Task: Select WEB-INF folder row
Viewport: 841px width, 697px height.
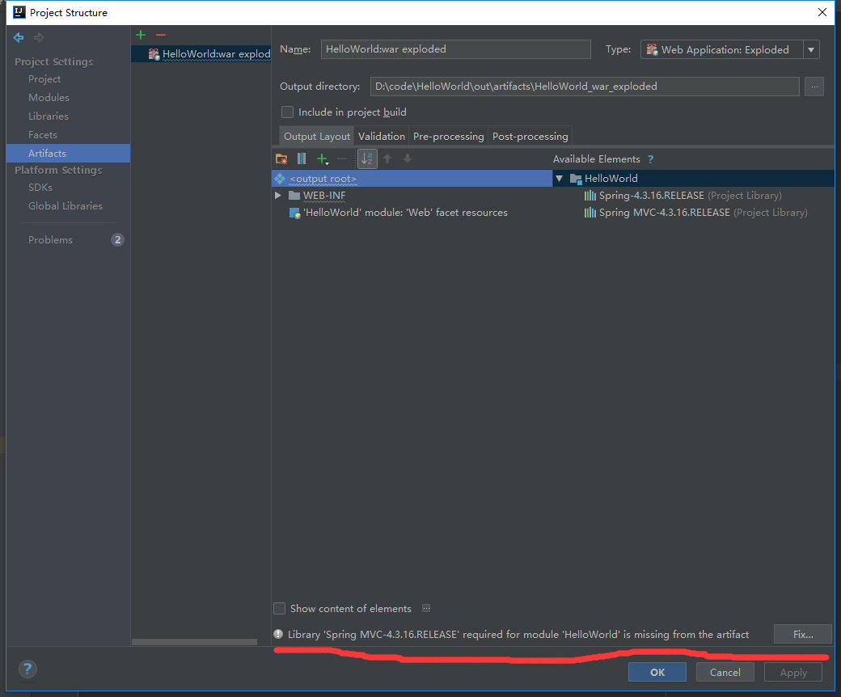Action: tap(412, 195)
